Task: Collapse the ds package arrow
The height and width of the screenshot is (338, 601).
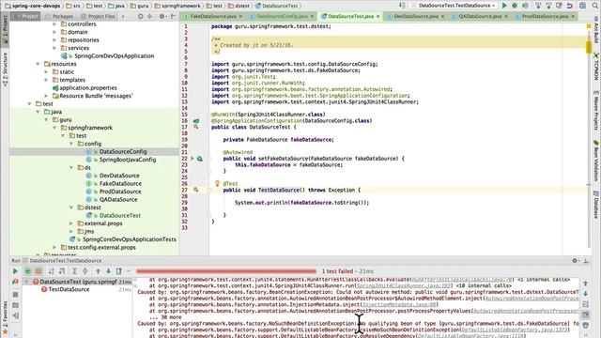Action: [x=71, y=167]
